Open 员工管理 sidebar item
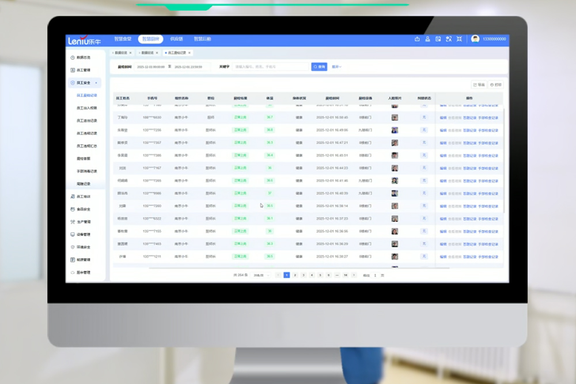 84,70
